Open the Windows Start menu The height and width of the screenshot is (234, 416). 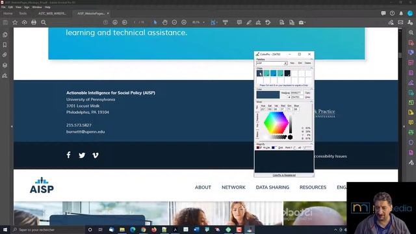pos(5,229)
